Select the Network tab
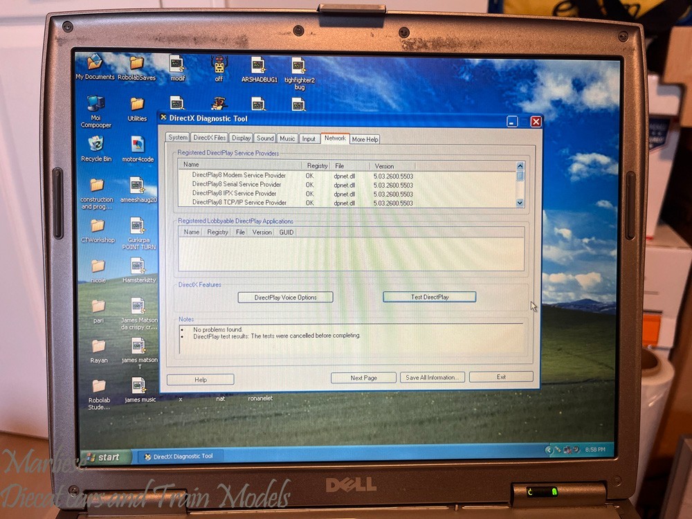The width and height of the screenshot is (692, 519). click(x=335, y=138)
